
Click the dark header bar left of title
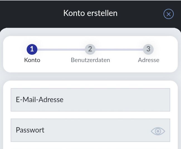pyautogui.click(x=28, y=13)
